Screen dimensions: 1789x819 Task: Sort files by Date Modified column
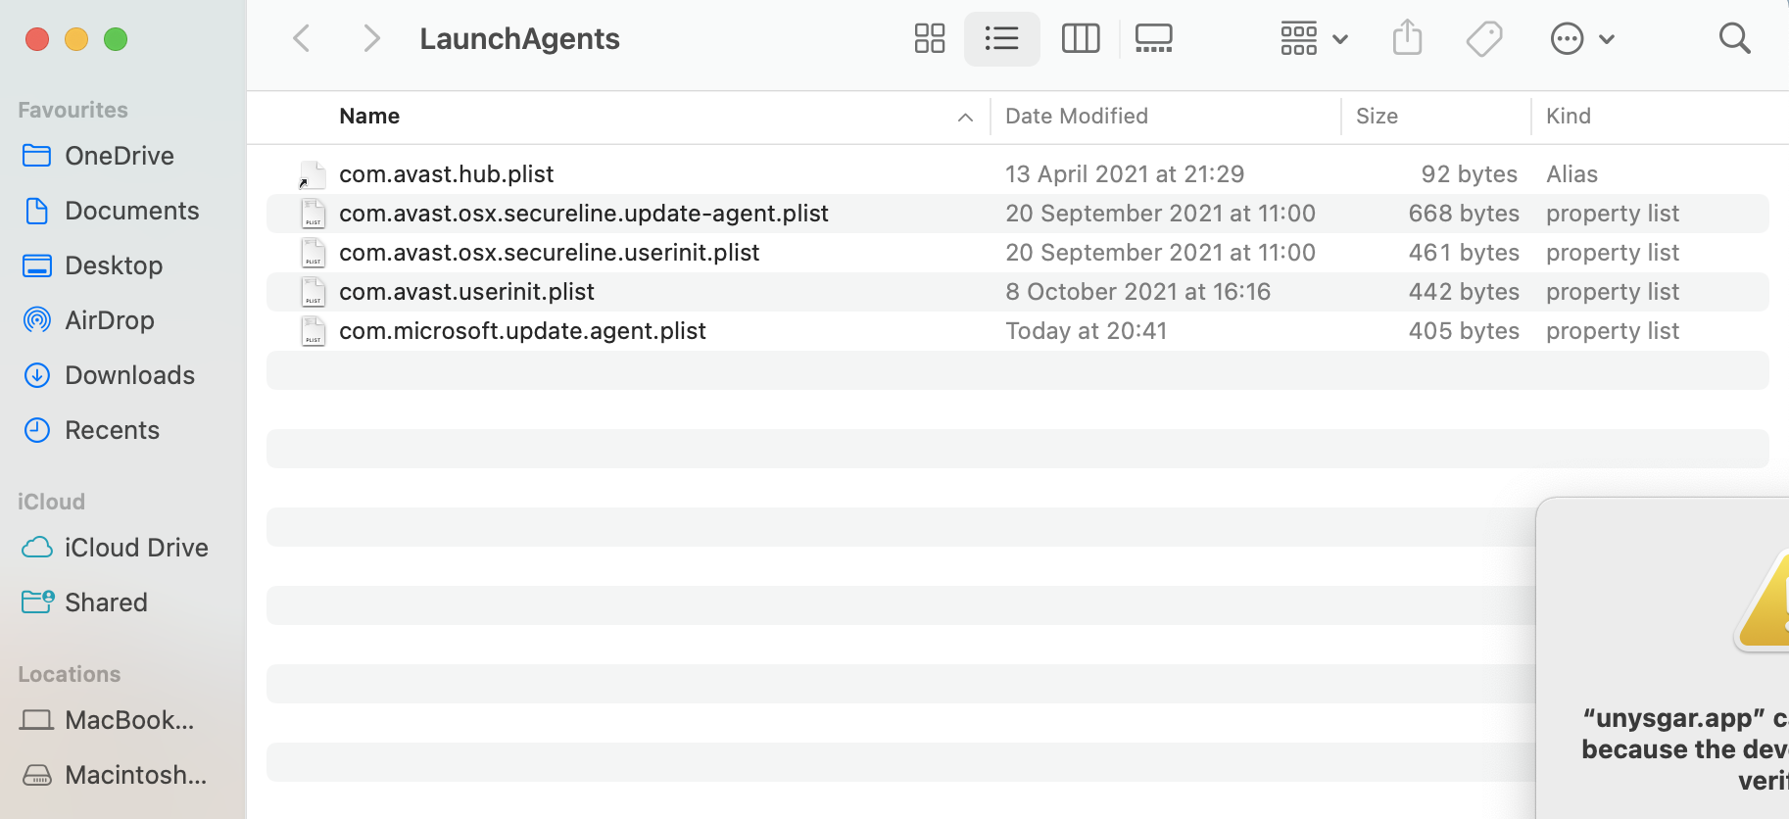tap(1076, 117)
